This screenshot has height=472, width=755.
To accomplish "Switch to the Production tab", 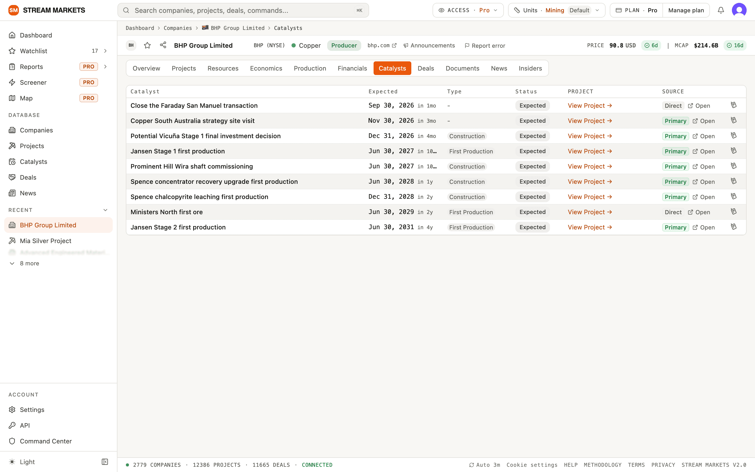I will click(310, 68).
